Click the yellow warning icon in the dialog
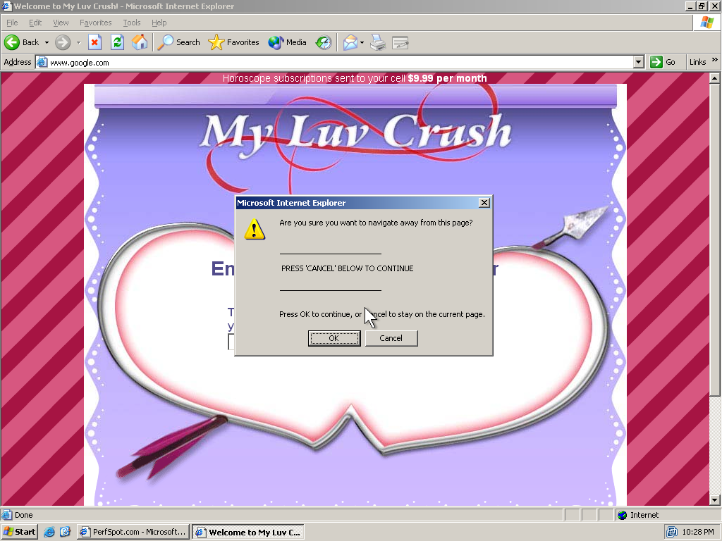The height and width of the screenshot is (541, 722). [255, 229]
